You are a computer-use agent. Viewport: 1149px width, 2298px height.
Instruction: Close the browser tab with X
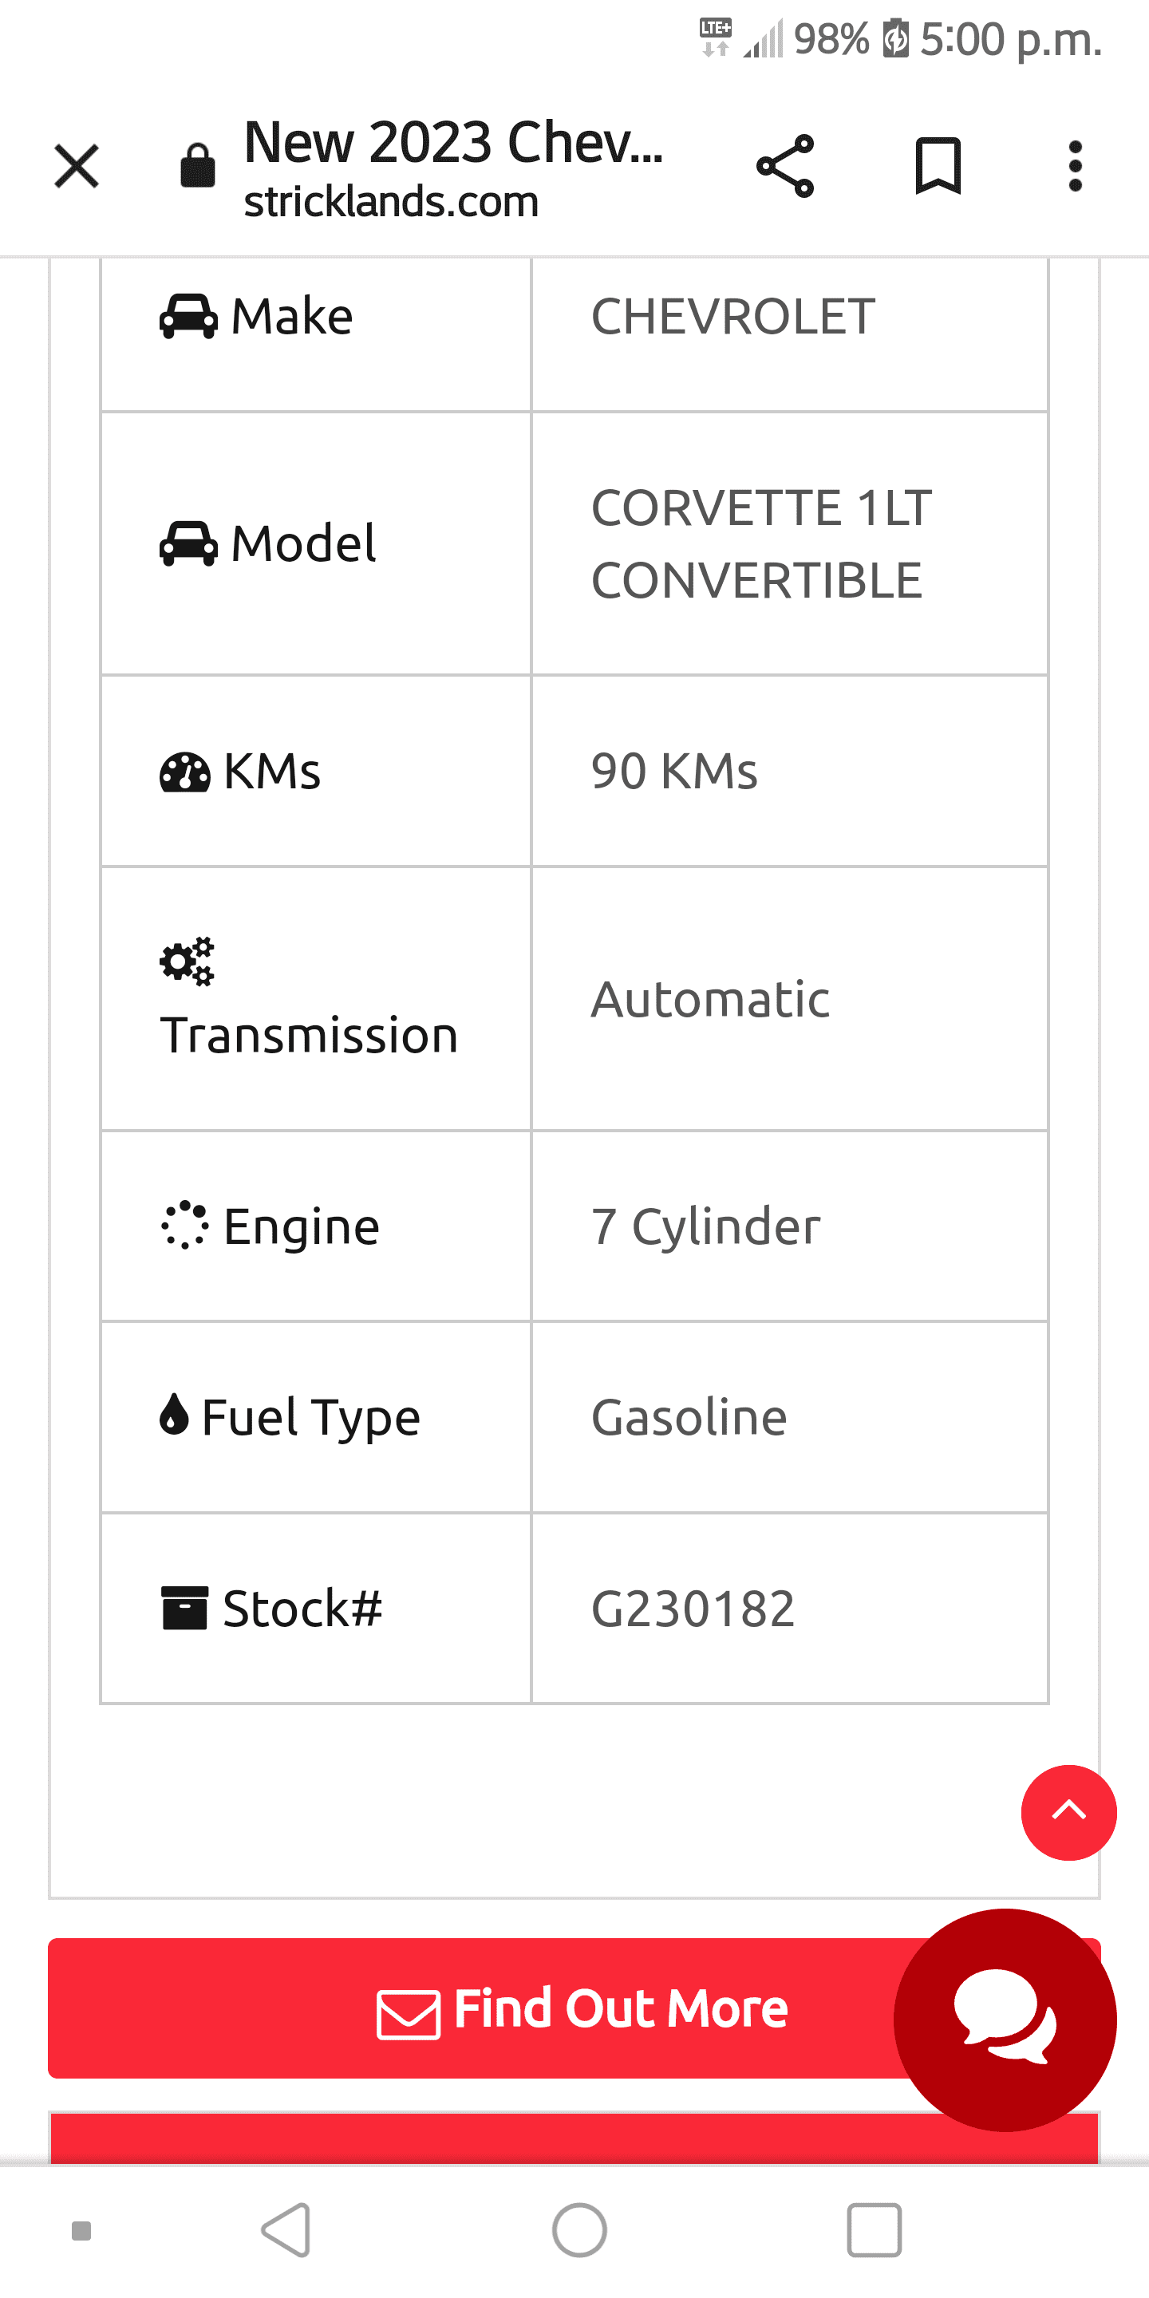pyautogui.click(x=77, y=167)
